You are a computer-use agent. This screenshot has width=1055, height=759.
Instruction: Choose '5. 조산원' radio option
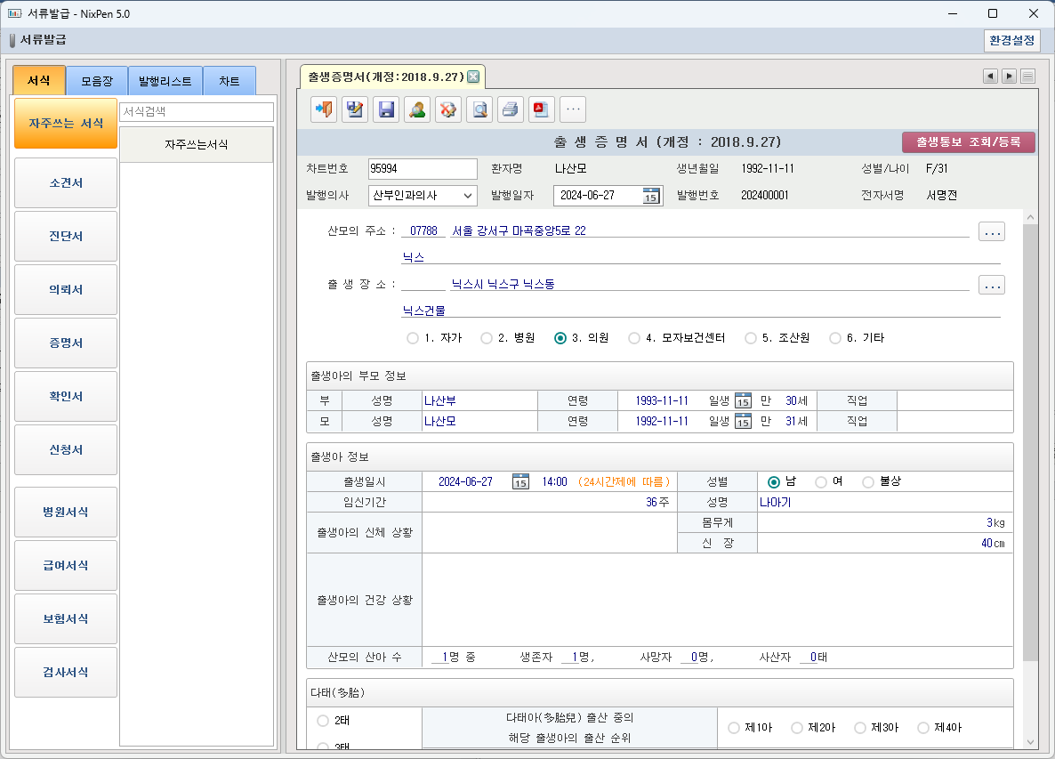751,338
